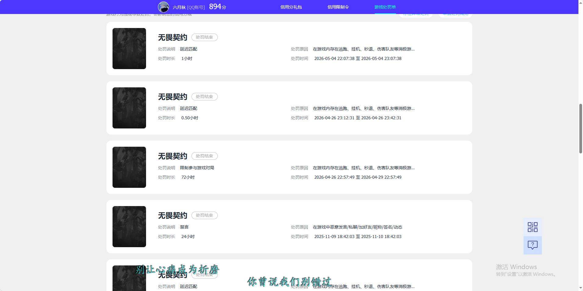Click game thumbnail of 禁言 penalty
The image size is (583, 291).
pos(129,226)
